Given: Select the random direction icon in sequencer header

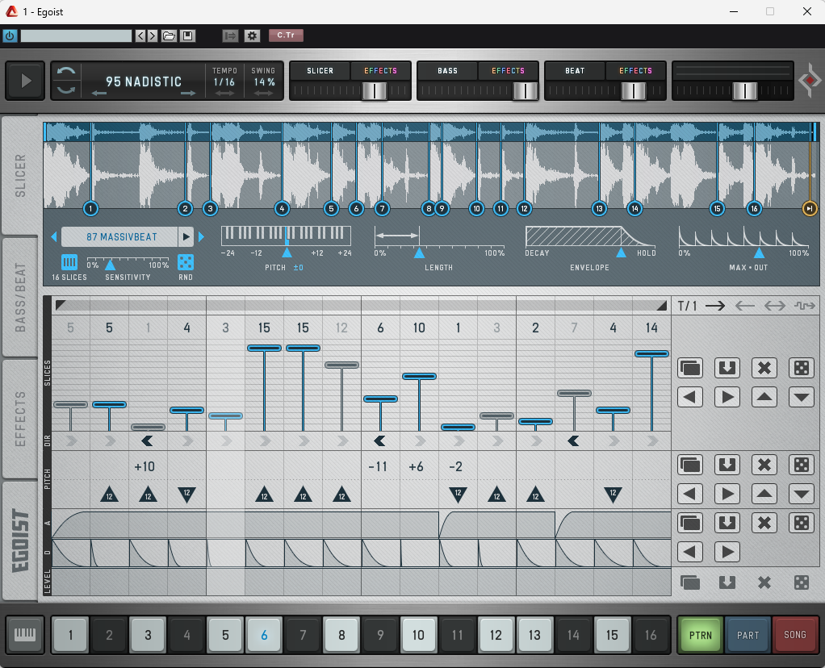Looking at the screenshot, I should (x=805, y=306).
